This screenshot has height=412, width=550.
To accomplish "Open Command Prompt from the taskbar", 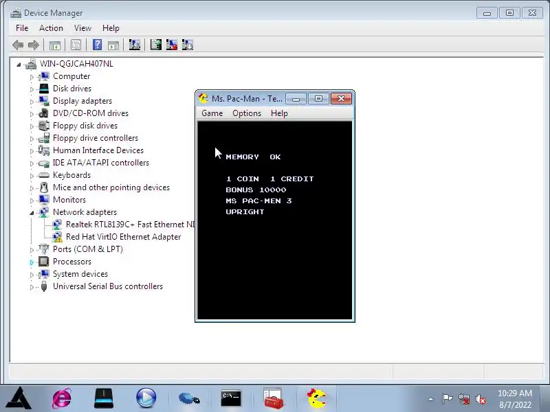I will pos(231,398).
